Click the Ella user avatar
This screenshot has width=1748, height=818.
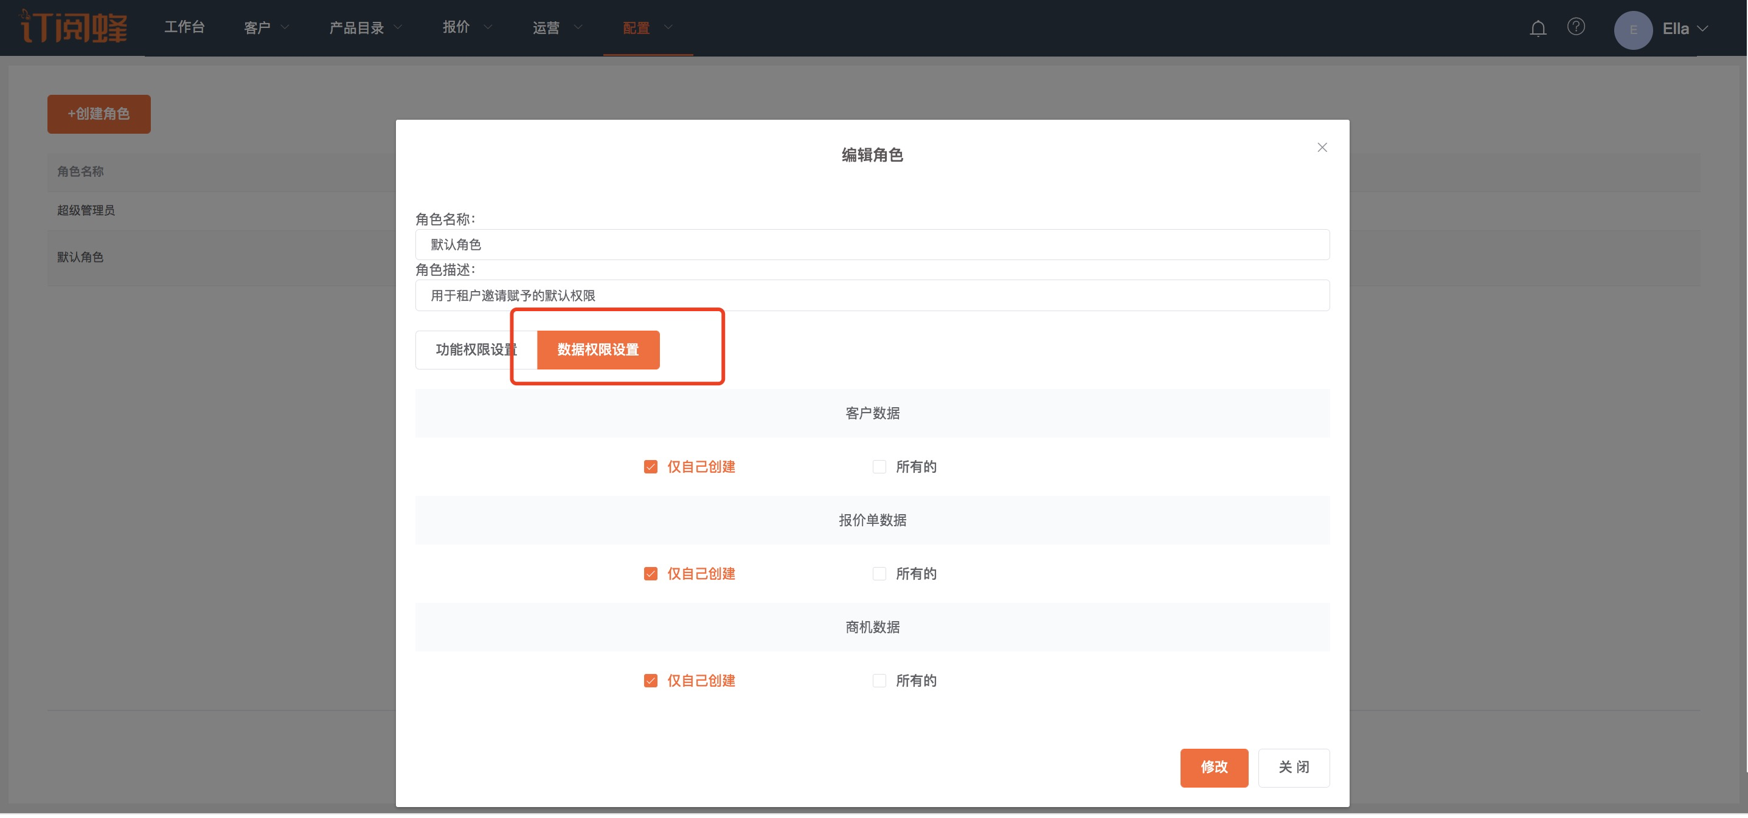click(1632, 30)
